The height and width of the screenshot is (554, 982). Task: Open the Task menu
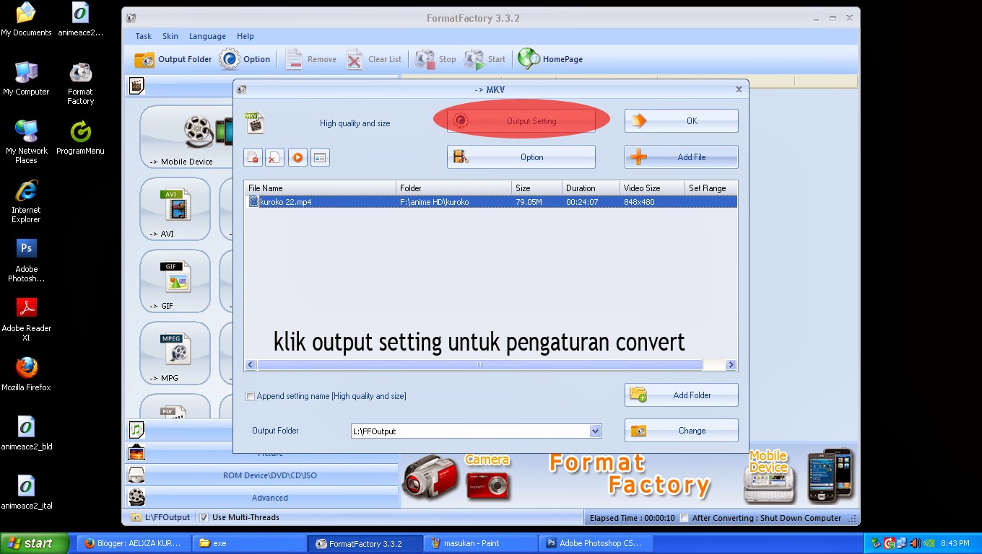(143, 36)
